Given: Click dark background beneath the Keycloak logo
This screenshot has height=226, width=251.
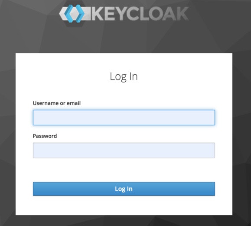Looking at the screenshot, I should coord(124,40).
